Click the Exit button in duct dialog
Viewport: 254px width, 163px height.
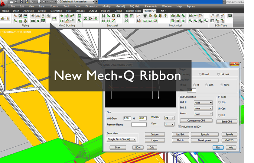coord(218,148)
